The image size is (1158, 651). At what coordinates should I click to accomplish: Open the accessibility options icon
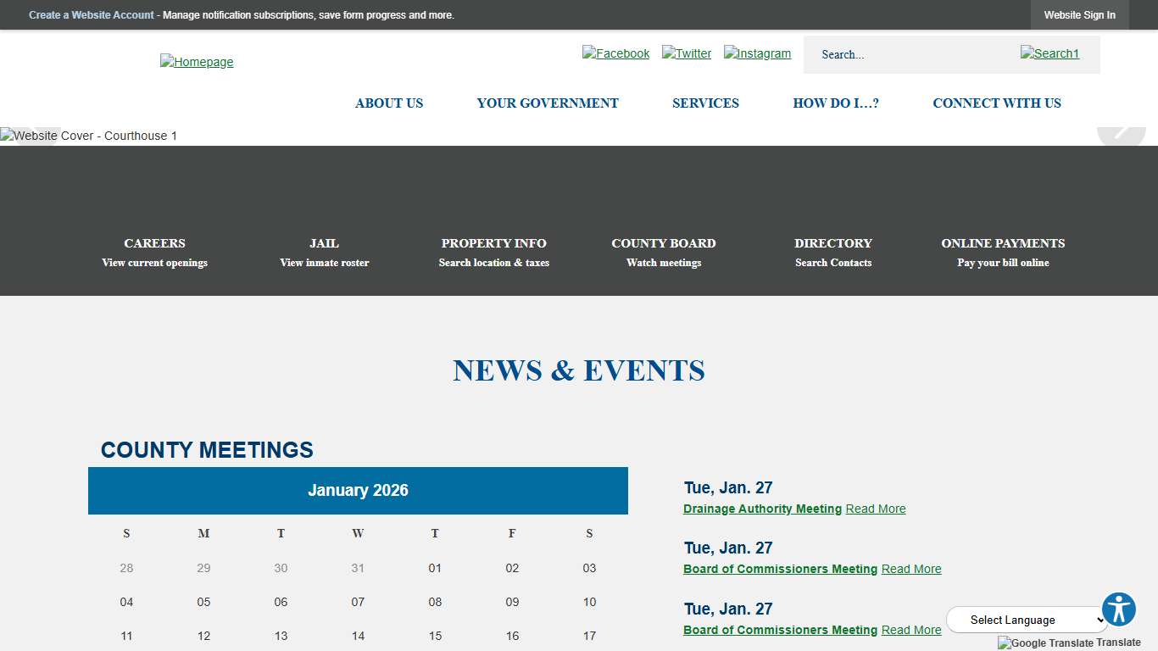coord(1119,609)
